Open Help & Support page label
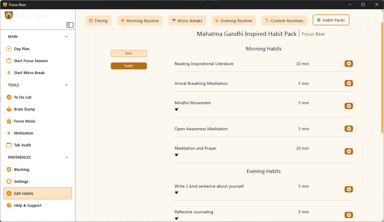 pyautogui.click(x=28, y=205)
